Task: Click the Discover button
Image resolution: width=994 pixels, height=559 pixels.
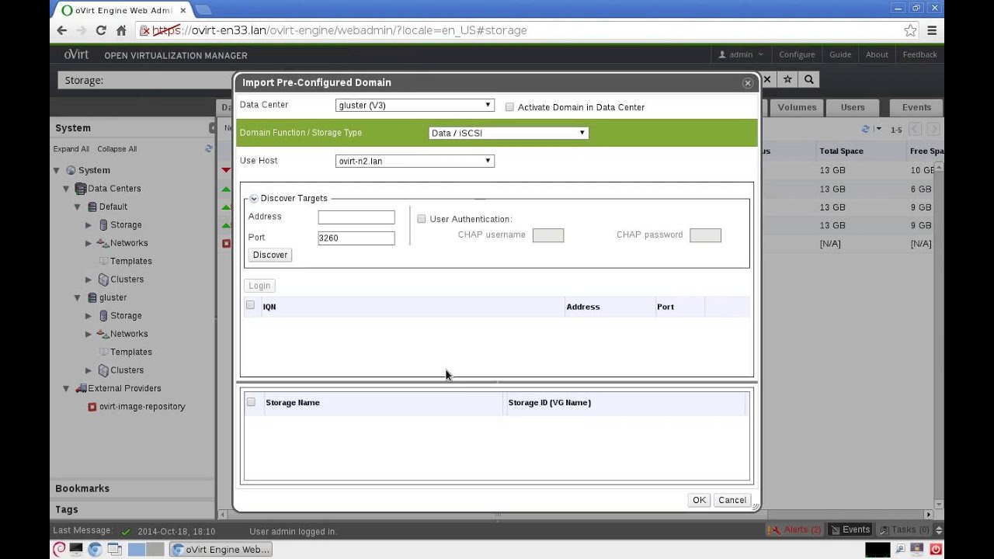Action: [x=270, y=255]
